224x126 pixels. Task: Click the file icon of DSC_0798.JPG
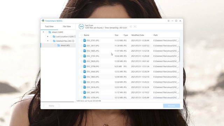click(85, 66)
